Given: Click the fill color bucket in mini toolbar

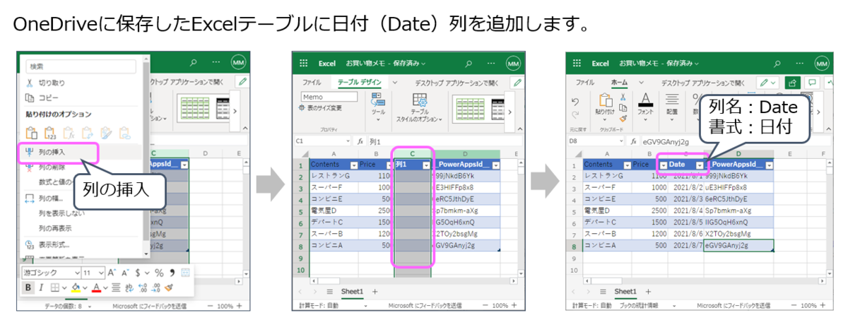Looking at the screenshot, I should coord(75,287).
